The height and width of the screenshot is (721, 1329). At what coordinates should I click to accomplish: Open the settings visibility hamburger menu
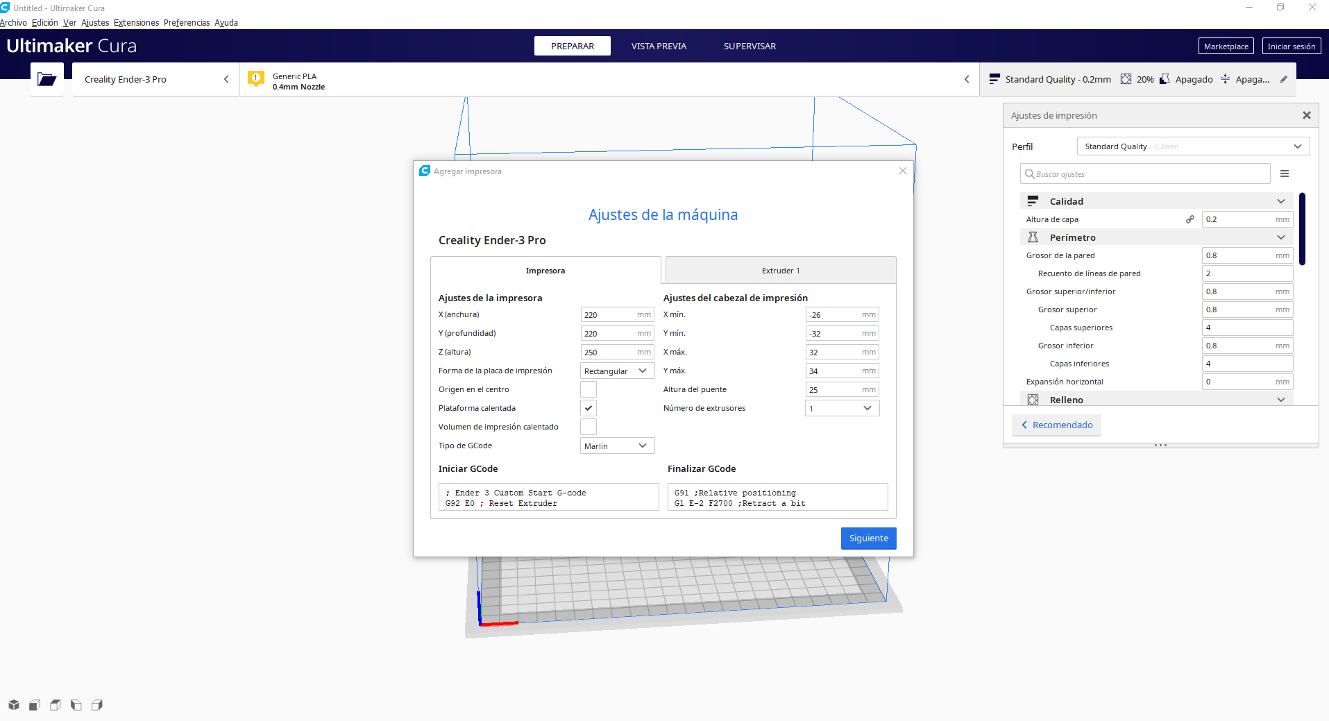coord(1285,173)
